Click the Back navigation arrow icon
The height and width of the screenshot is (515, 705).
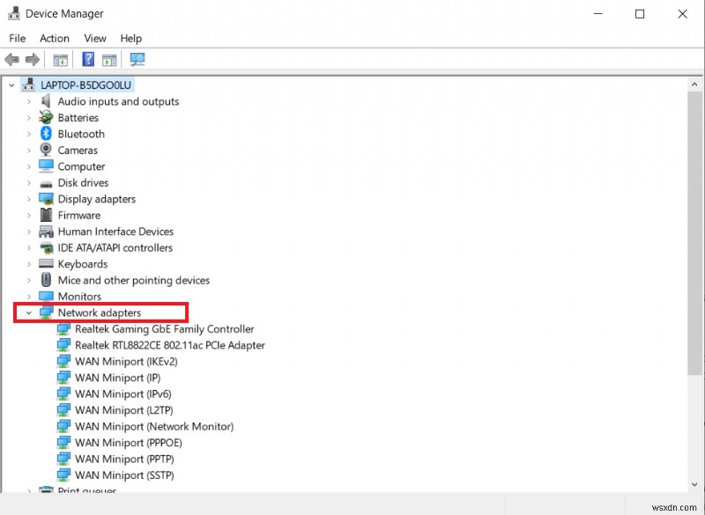point(11,60)
